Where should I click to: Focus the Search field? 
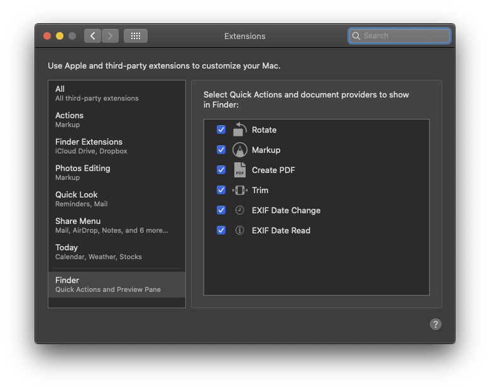(x=400, y=36)
